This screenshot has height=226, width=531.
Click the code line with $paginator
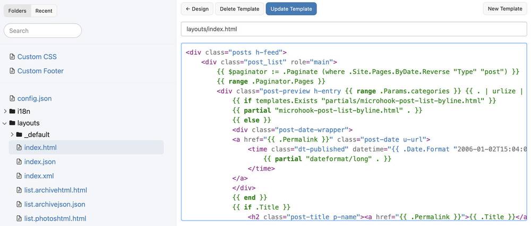tap(368, 72)
